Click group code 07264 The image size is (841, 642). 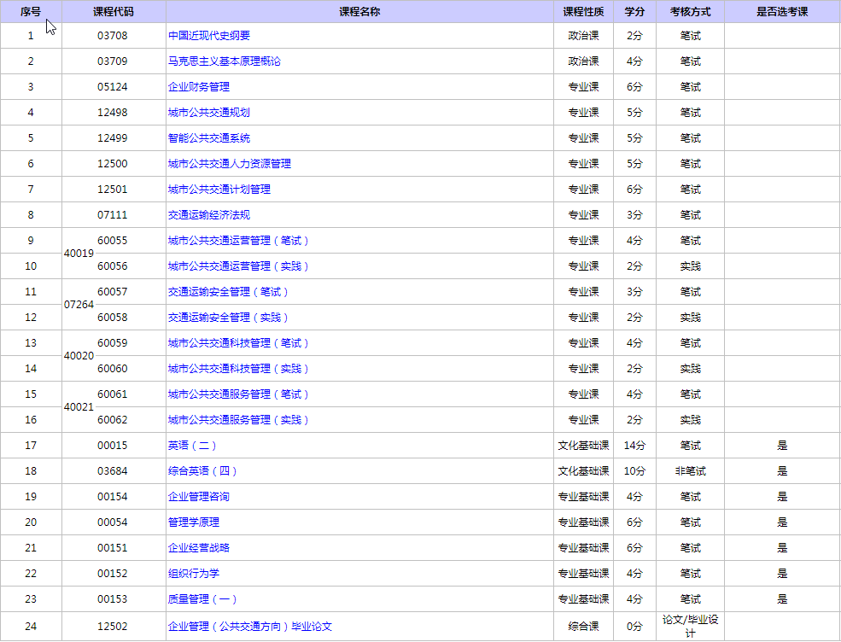click(x=79, y=305)
